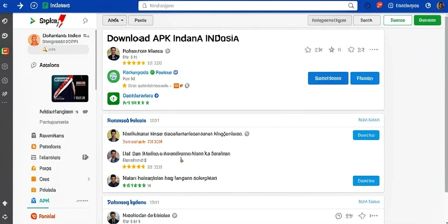Click the green P logo icon in top bar
This screenshot has width=448, height=224.
coord(45,5)
